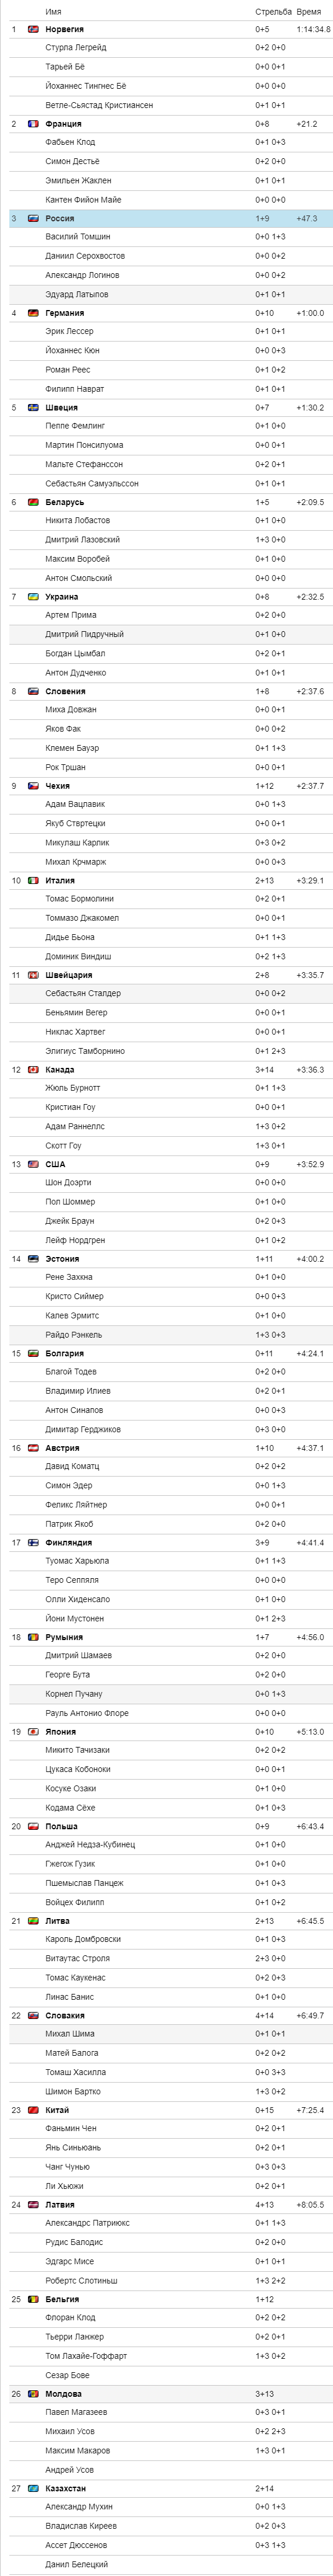Open athlete Эдуард Латыпов
The width and height of the screenshot is (333, 2576).
(x=77, y=294)
